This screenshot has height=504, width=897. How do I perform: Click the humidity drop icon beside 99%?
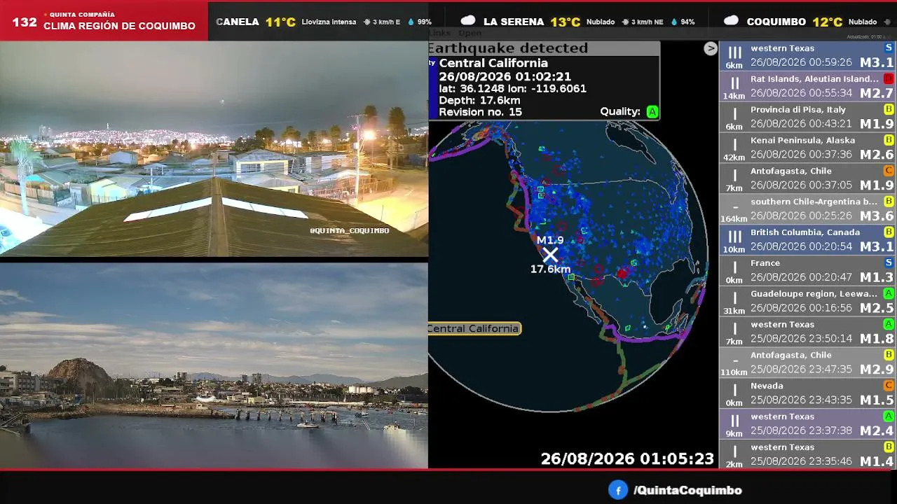coord(411,22)
